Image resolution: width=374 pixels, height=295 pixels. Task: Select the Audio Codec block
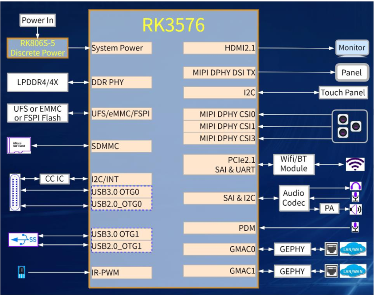tap(294, 198)
